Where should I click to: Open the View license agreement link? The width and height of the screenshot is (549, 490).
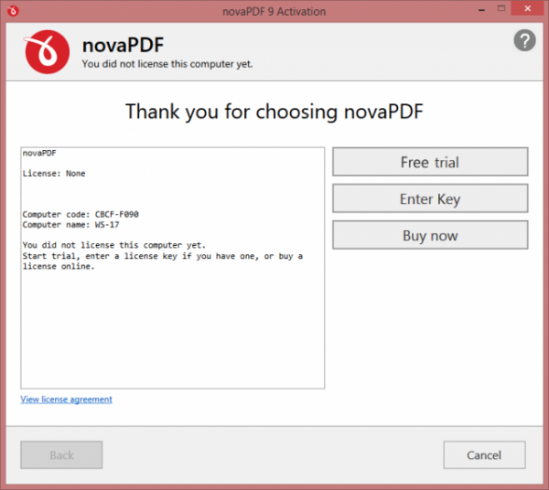[x=66, y=399]
